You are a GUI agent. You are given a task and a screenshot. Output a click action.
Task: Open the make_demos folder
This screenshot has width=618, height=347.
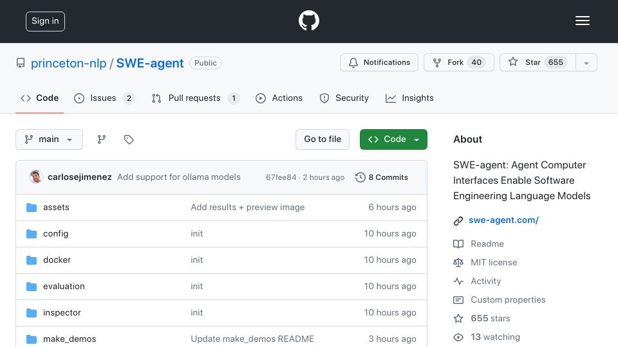[x=70, y=339]
